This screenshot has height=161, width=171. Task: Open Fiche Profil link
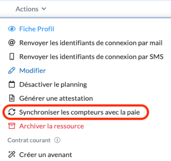coord(37,29)
